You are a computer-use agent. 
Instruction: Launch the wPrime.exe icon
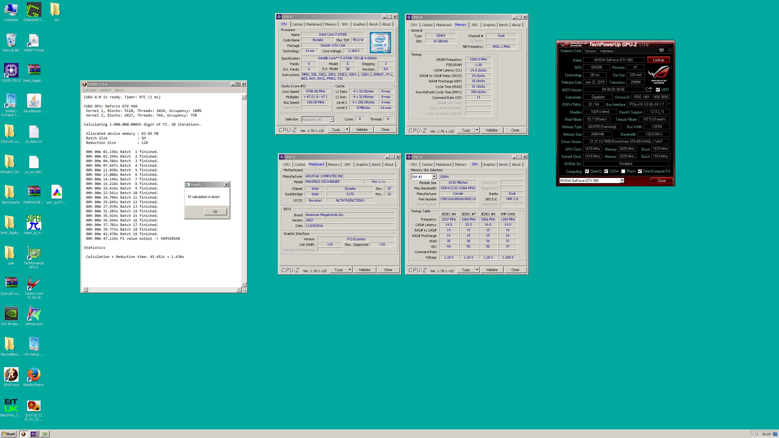coord(34,316)
